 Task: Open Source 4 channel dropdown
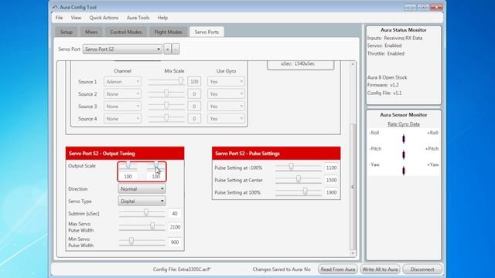pos(122,118)
